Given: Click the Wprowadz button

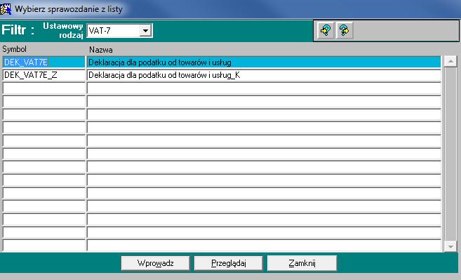Looking at the screenshot, I should point(155,263).
